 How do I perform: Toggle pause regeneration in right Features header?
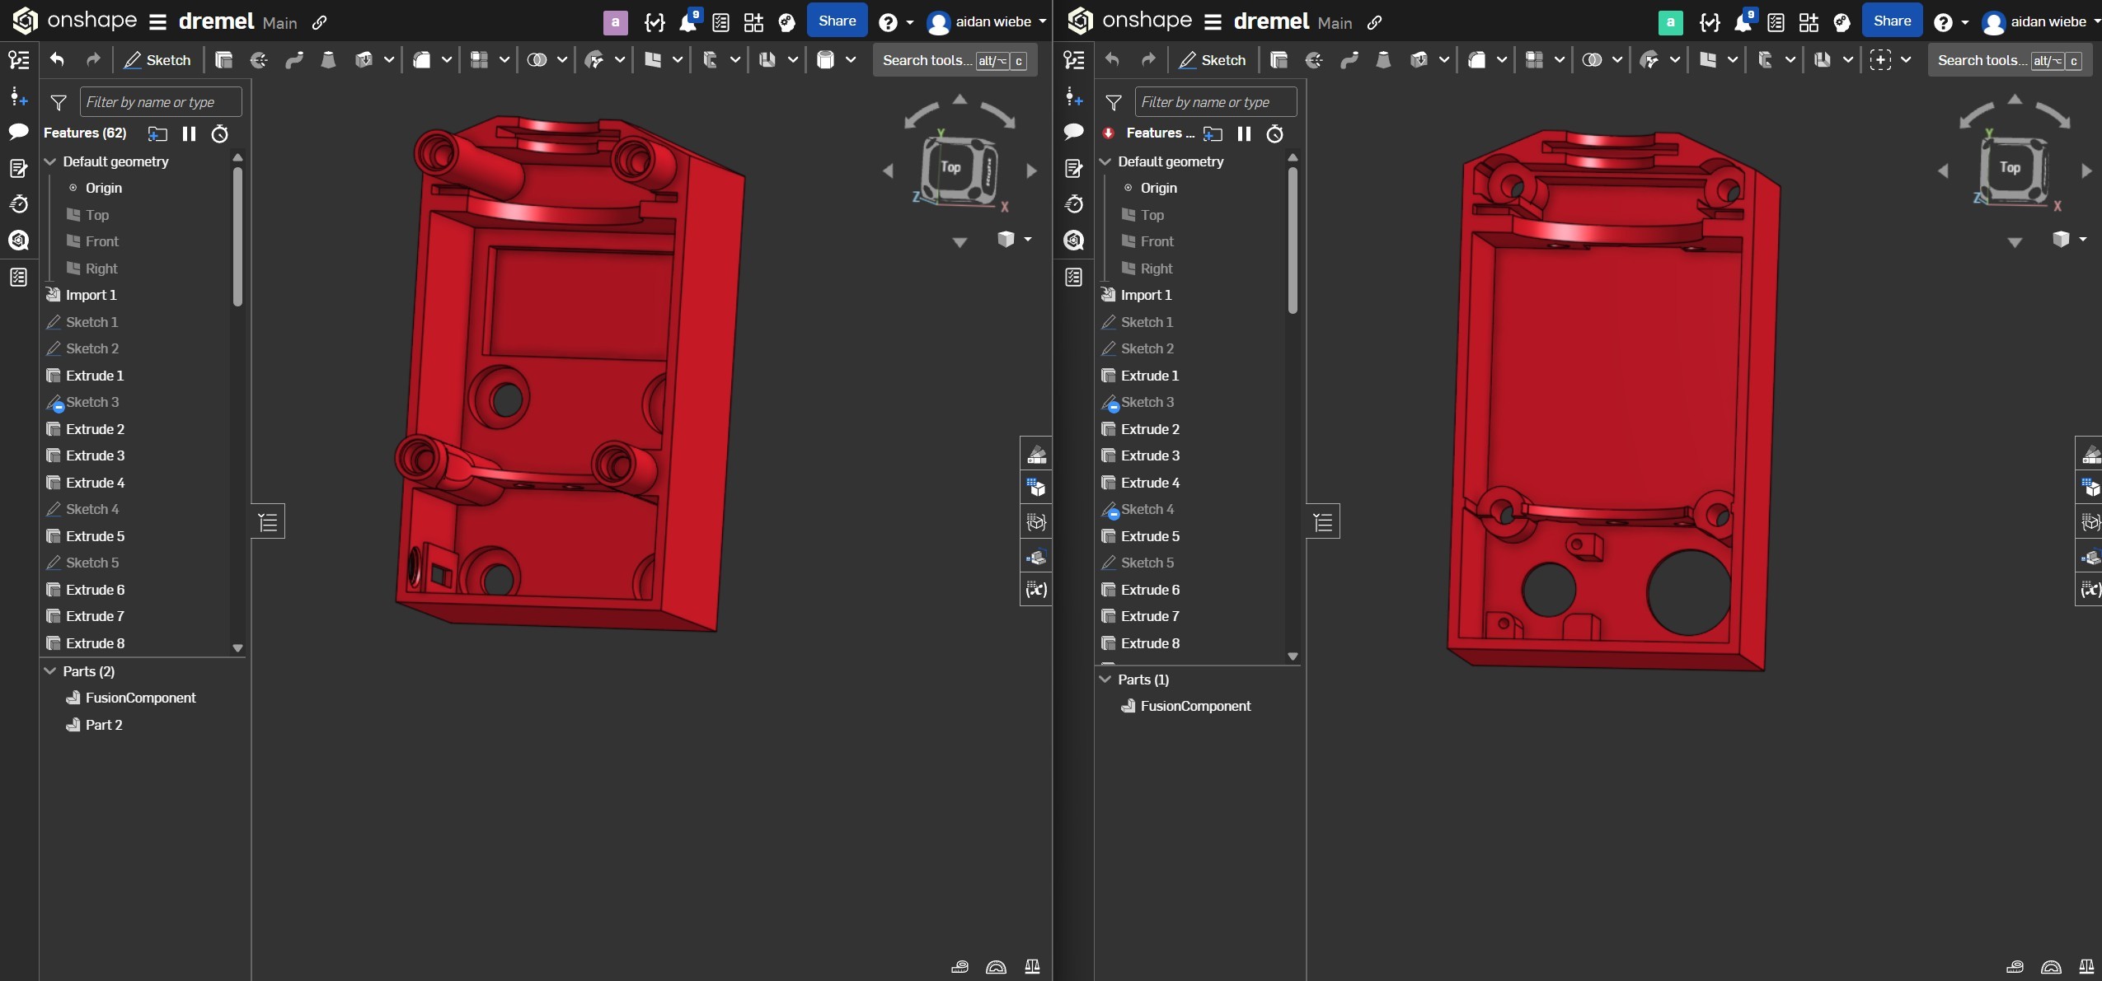pos(1244,133)
